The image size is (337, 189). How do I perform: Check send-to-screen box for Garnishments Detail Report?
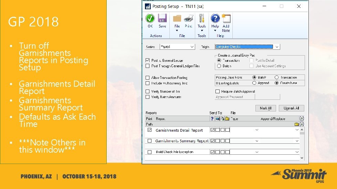[x=218, y=130]
